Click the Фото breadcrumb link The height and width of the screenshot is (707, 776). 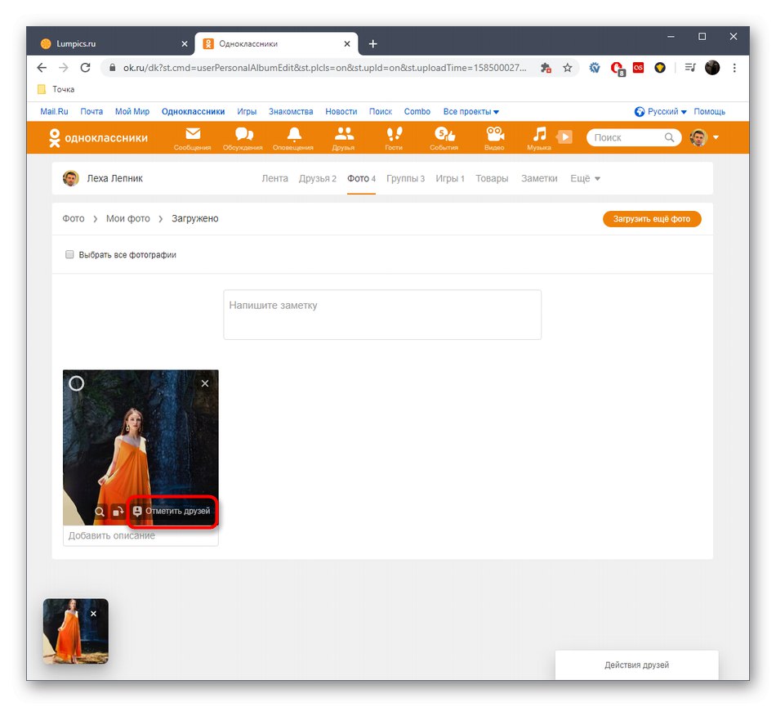click(x=74, y=219)
